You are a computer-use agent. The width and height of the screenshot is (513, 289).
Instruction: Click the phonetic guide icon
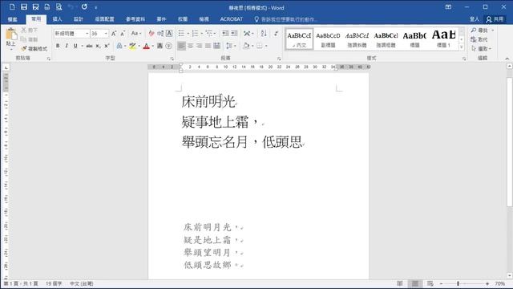click(160, 34)
